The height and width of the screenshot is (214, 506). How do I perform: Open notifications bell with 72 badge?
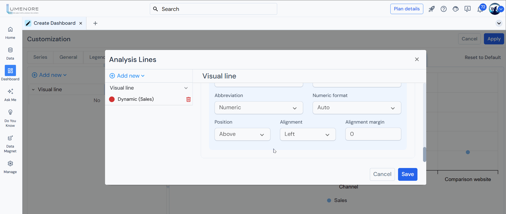click(480, 9)
